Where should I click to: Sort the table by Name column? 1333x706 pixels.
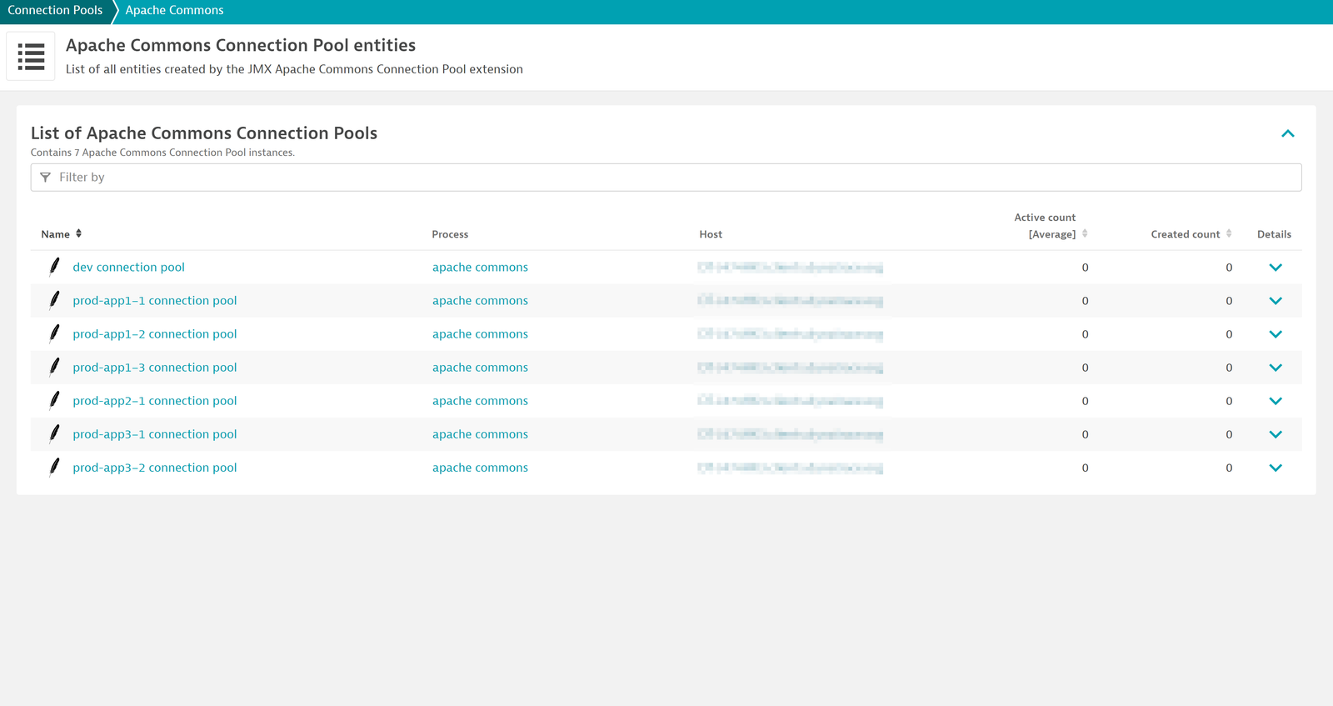pos(62,234)
